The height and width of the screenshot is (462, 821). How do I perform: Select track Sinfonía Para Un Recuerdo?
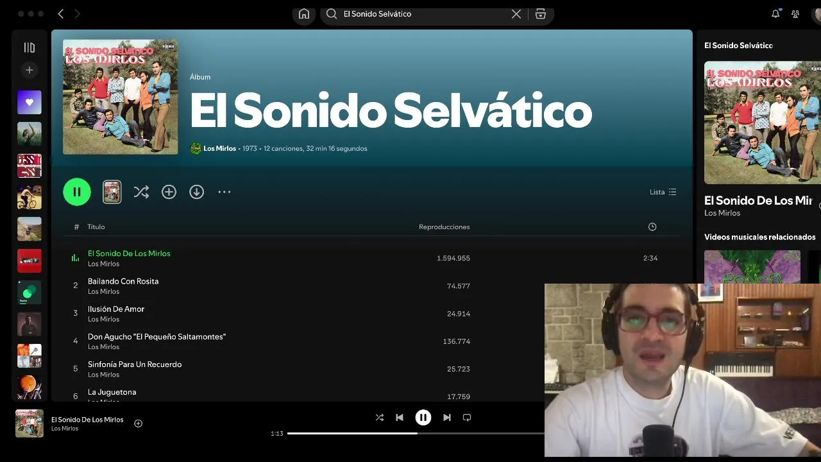click(135, 364)
